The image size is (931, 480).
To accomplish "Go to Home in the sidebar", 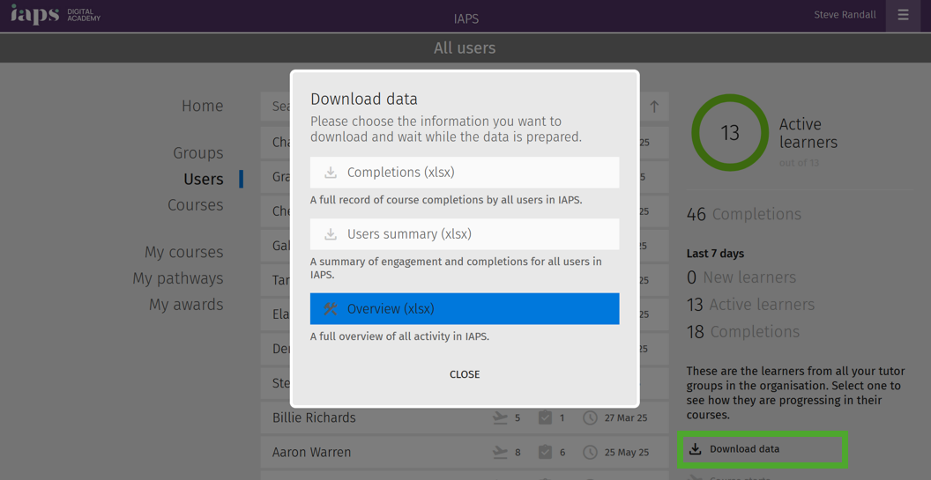I will click(203, 107).
